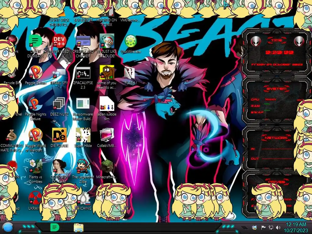
Task: Click the Start orb on the taskbar
Action: [x=8, y=227]
